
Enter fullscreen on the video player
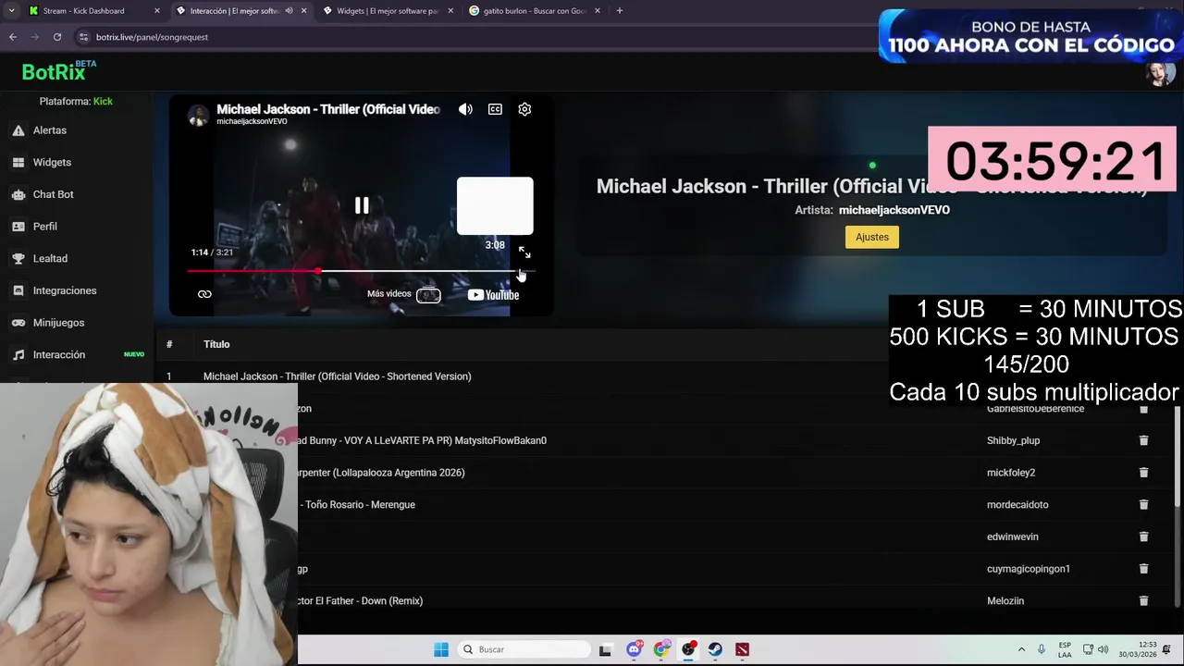point(524,252)
